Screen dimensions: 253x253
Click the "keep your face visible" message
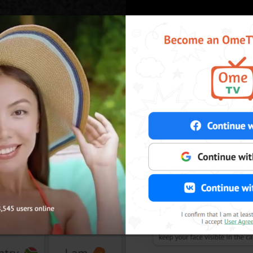pyautogui.click(x=206, y=237)
